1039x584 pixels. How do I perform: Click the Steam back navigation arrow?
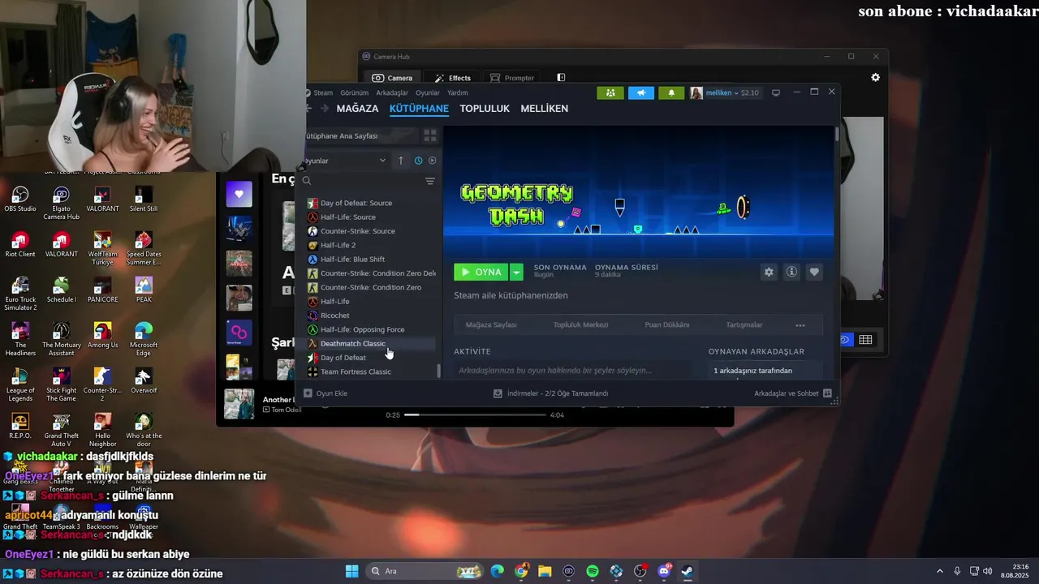(308, 108)
